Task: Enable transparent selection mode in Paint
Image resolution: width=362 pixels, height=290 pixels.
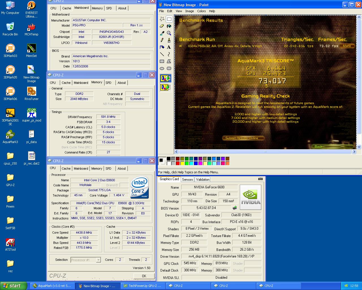Action: point(165,87)
